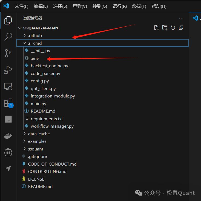Open the Remote Explorer icon
The width and height of the screenshot is (201, 201).
click(x=8, y=86)
